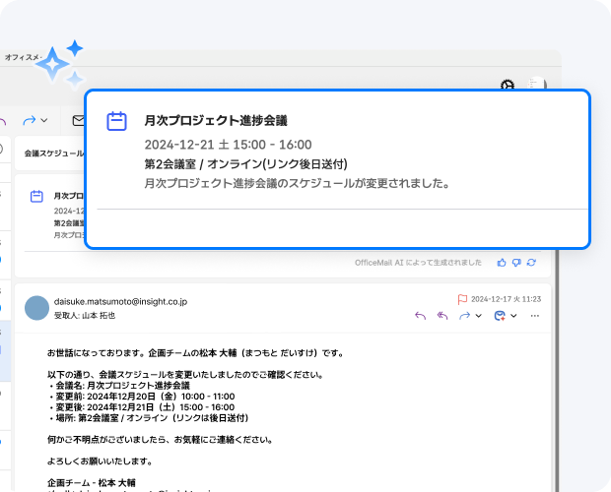Image resolution: width=611 pixels, height=492 pixels.
Task: Click the 会議スケジュール subject heading
Action: (x=53, y=154)
